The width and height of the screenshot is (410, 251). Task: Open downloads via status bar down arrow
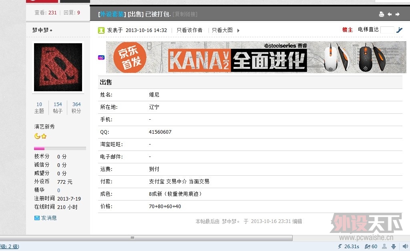[394, 246]
